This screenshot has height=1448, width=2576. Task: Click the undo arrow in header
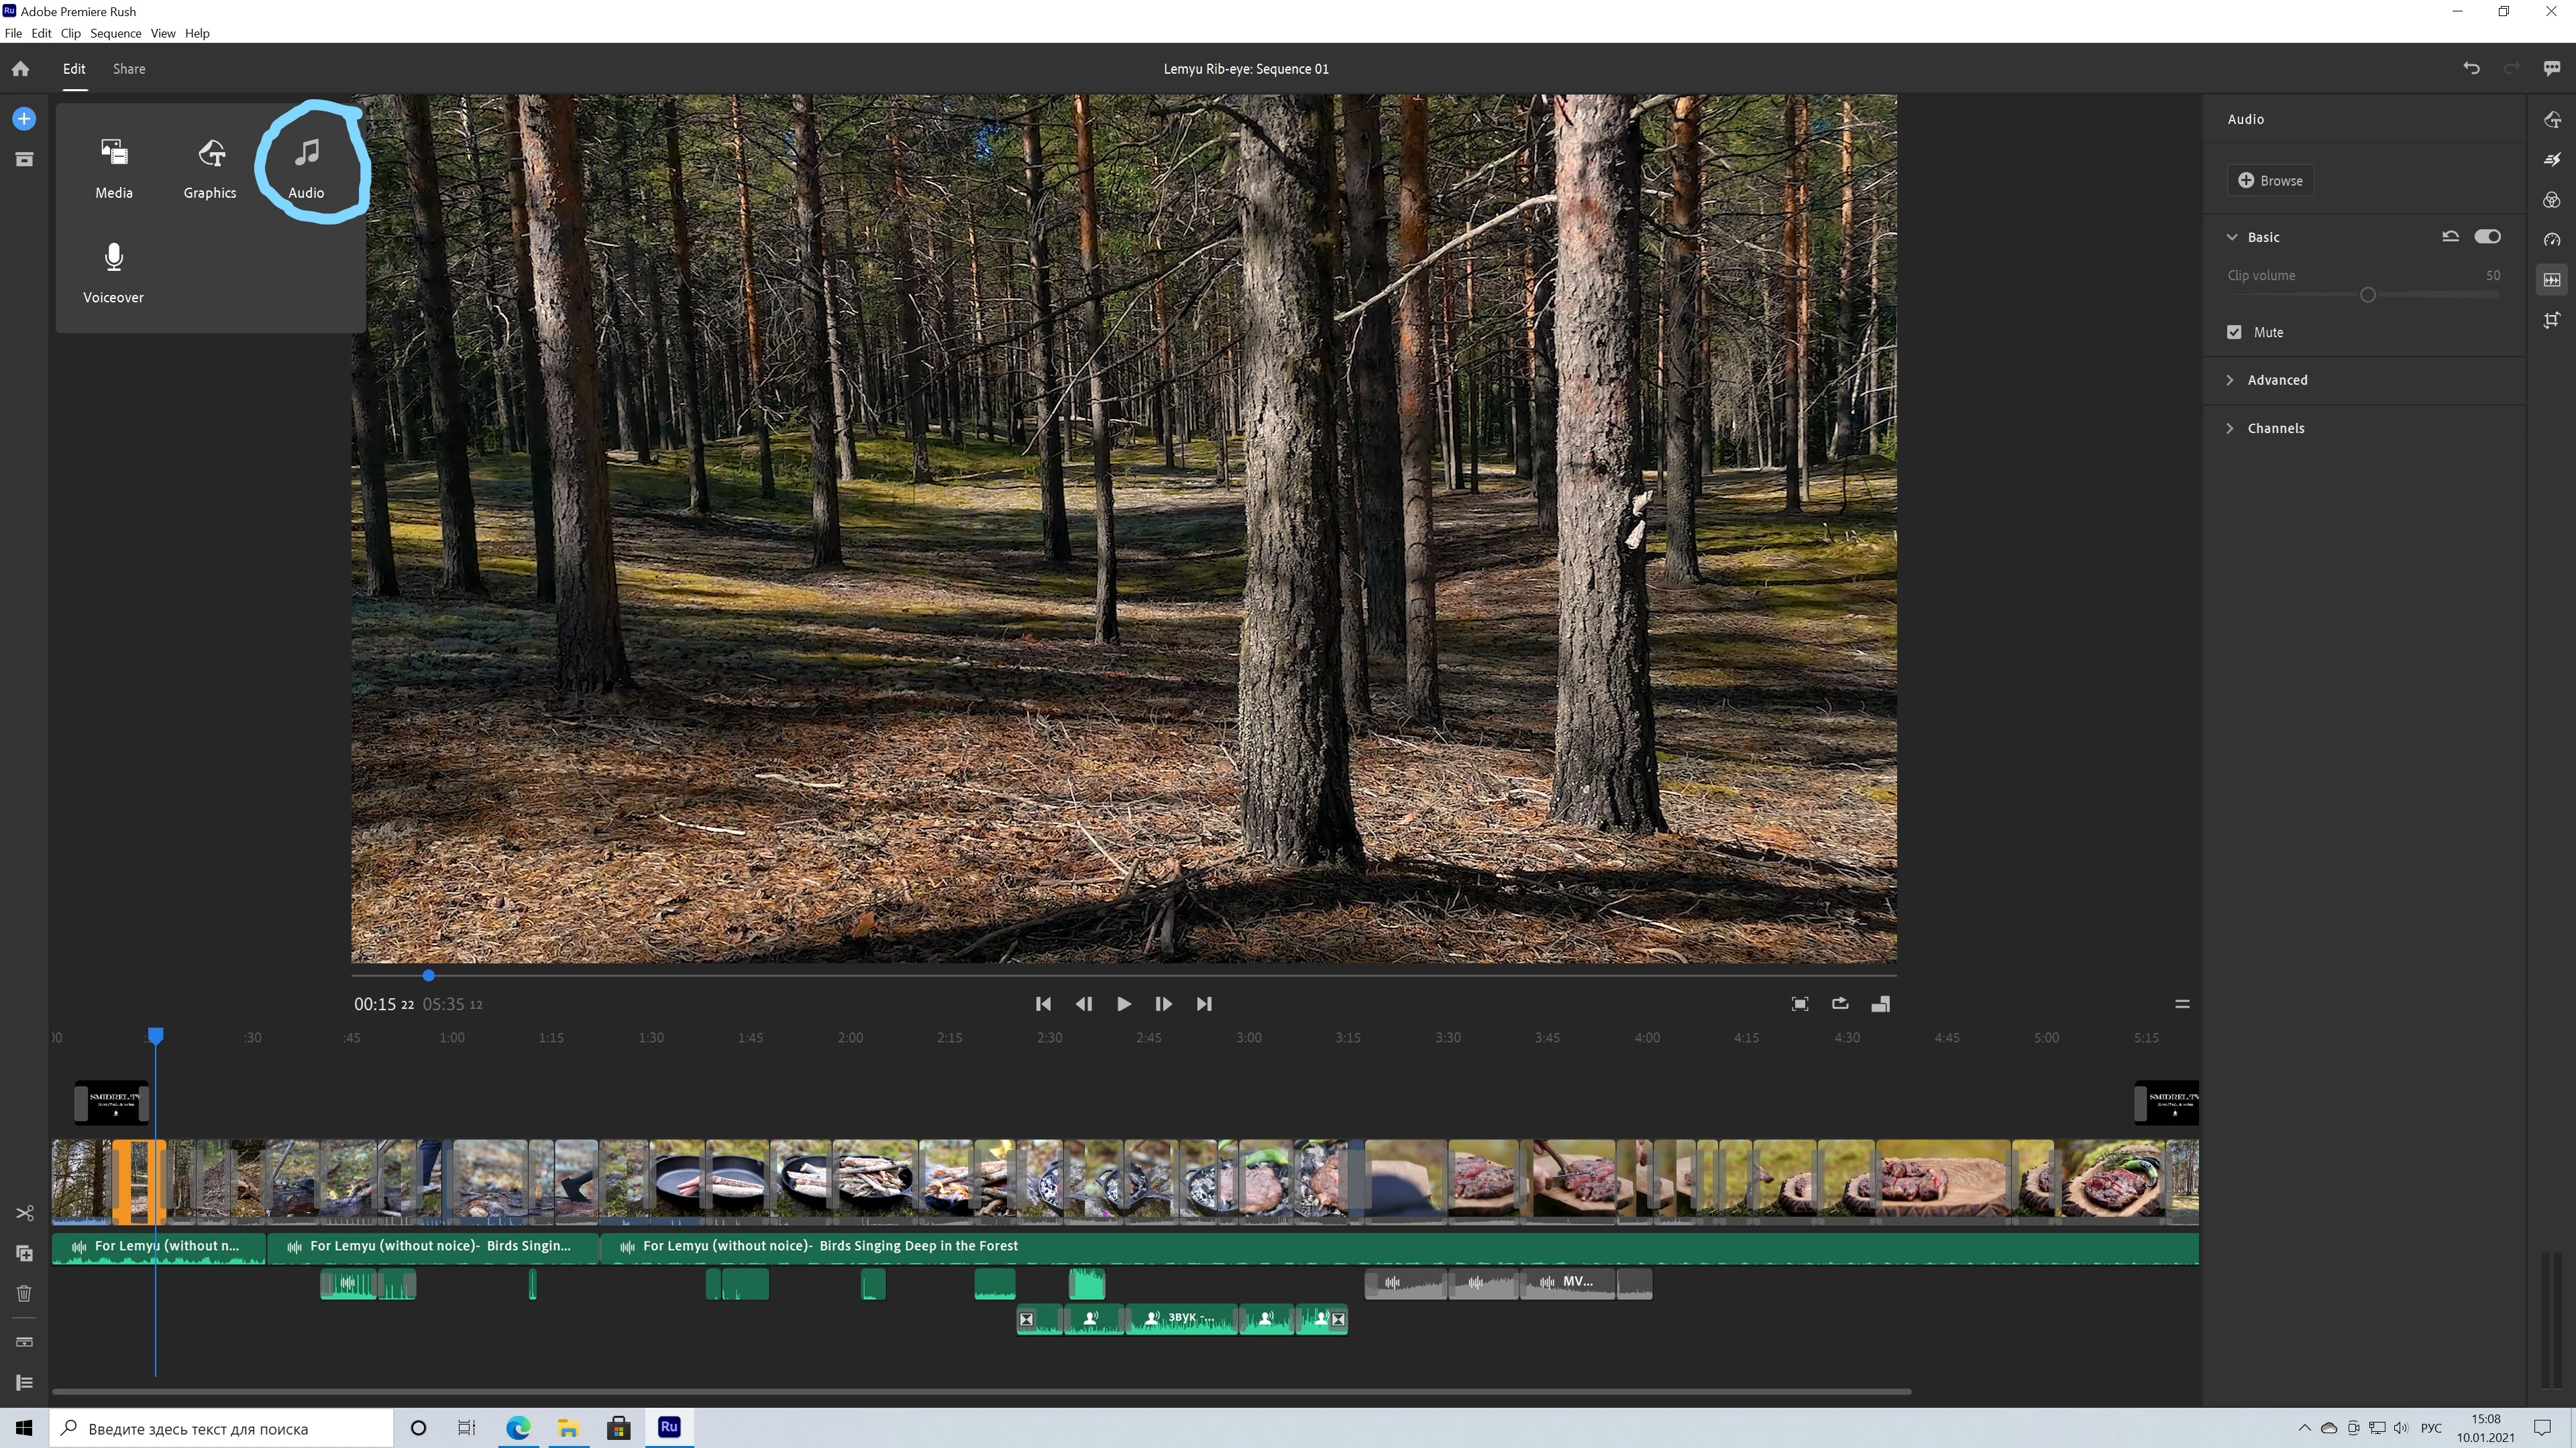coord(2471,69)
